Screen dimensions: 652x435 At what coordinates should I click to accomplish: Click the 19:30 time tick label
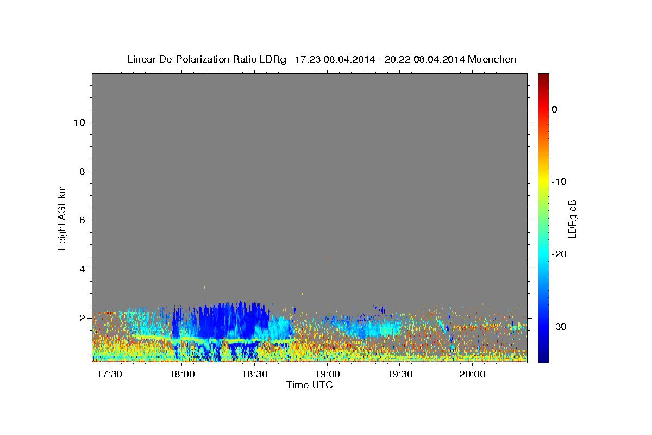pos(400,375)
